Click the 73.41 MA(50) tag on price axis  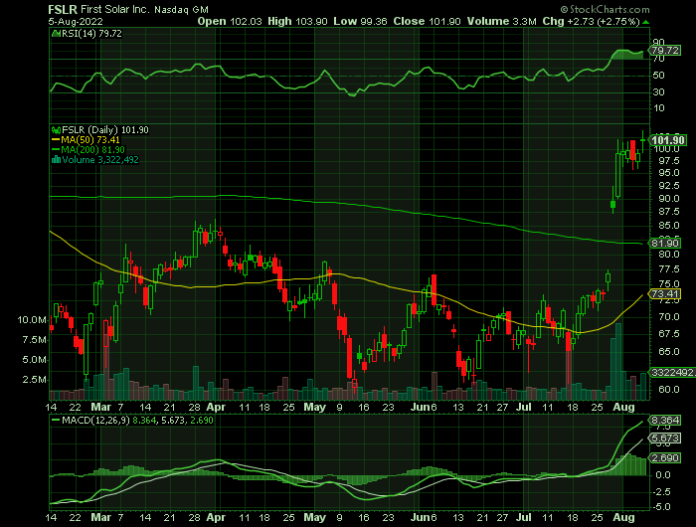point(664,294)
